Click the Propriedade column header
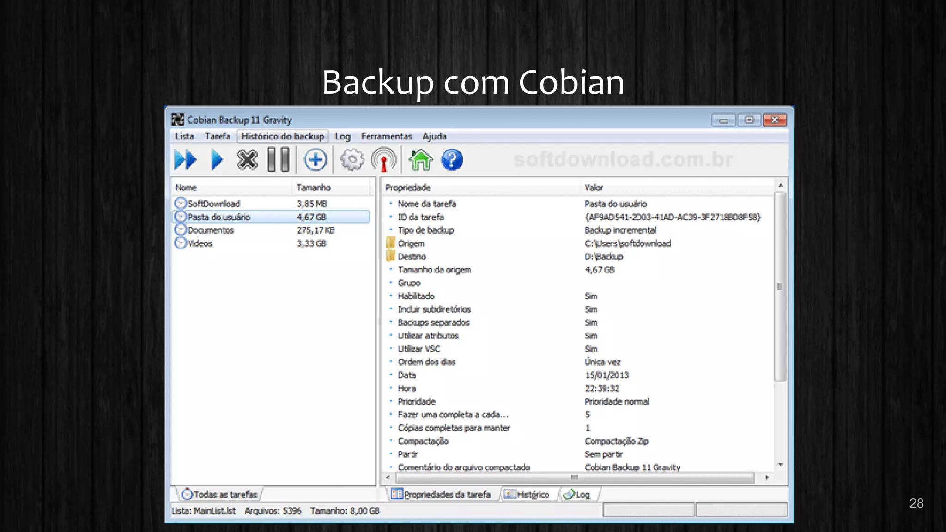Image resolution: width=946 pixels, height=532 pixels. pos(480,187)
